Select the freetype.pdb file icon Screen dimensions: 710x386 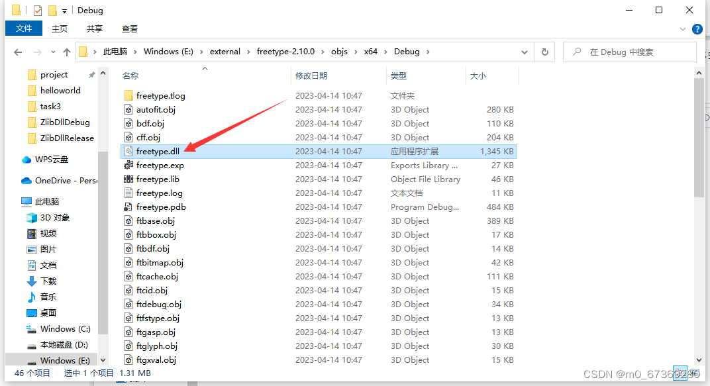[x=128, y=207]
